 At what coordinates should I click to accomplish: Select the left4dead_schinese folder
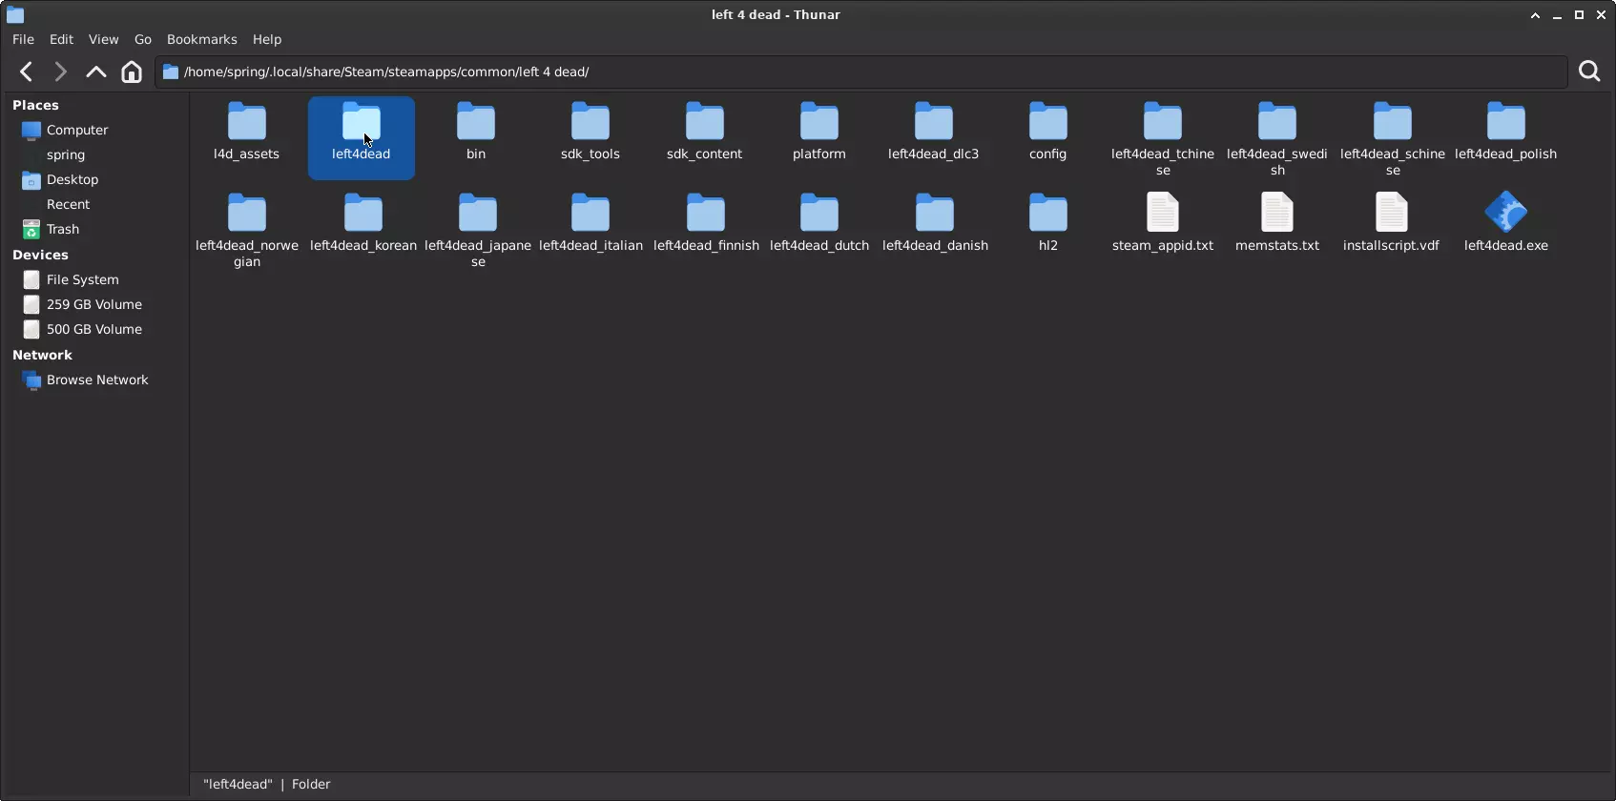tap(1393, 139)
